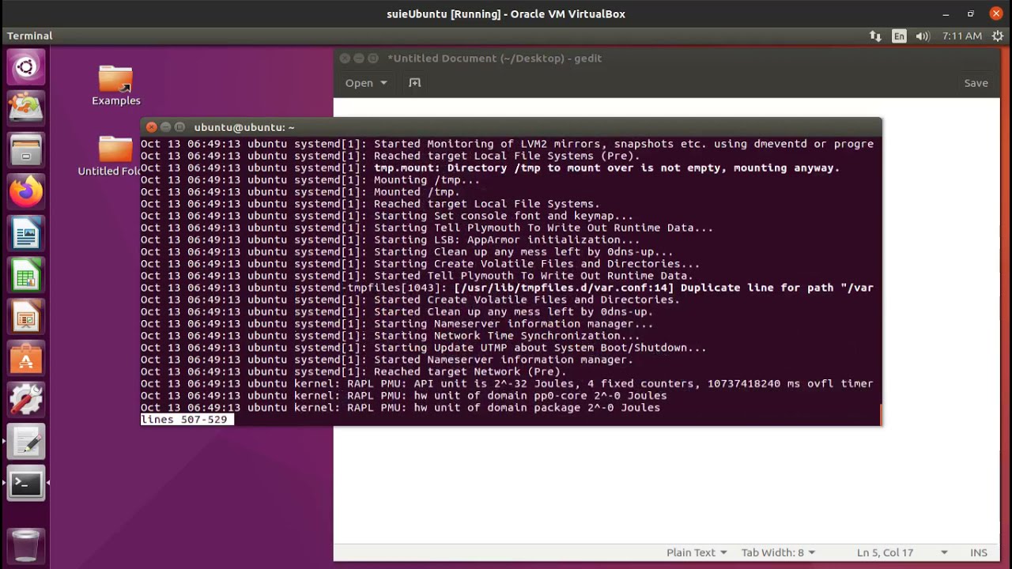Click the 'hw unit of domain package' line
The image size is (1012, 569).
(x=400, y=408)
